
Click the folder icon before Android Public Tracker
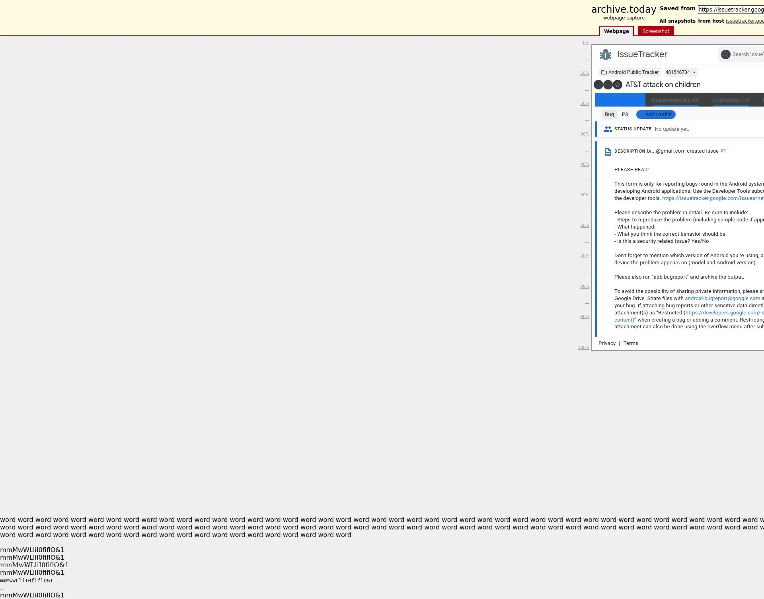coord(604,72)
